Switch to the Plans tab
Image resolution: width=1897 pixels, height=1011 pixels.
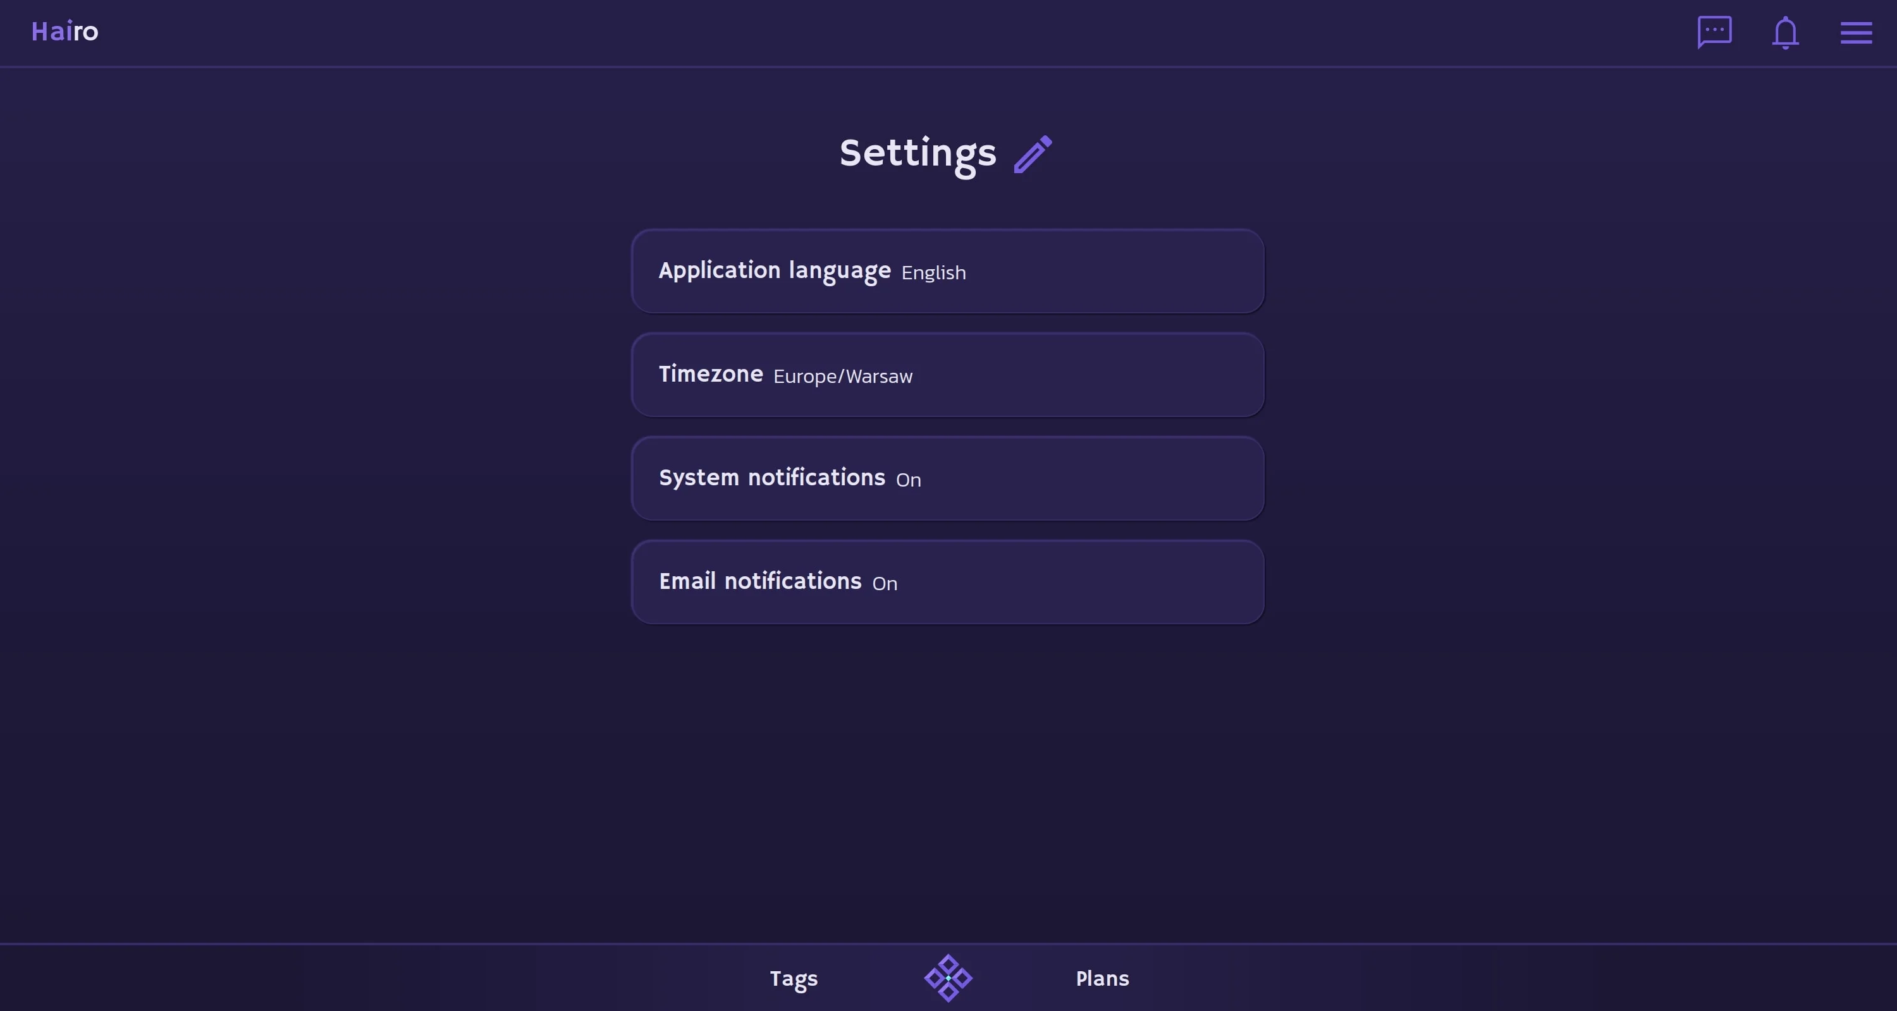1102,979
